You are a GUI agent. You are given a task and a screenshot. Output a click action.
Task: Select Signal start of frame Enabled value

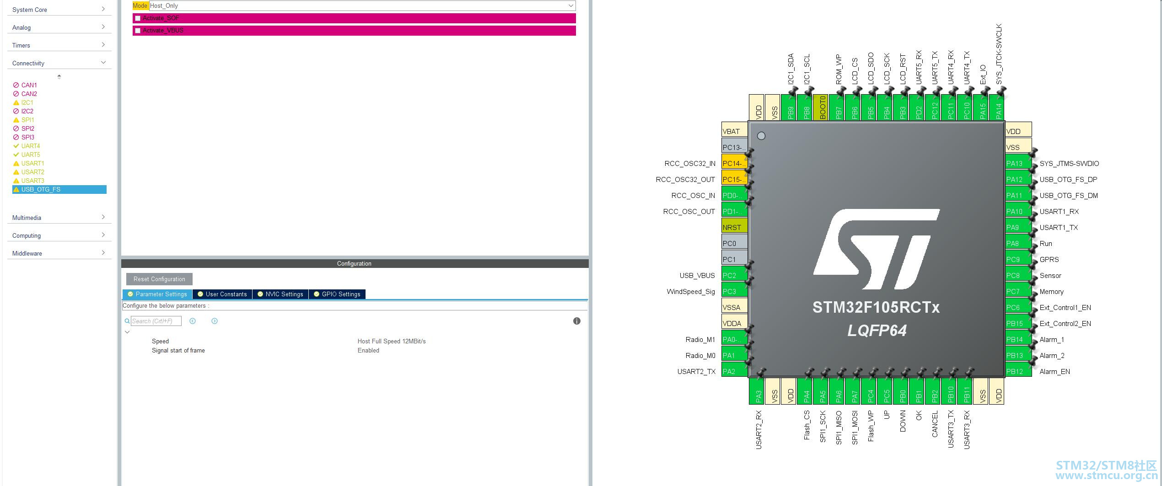(368, 350)
